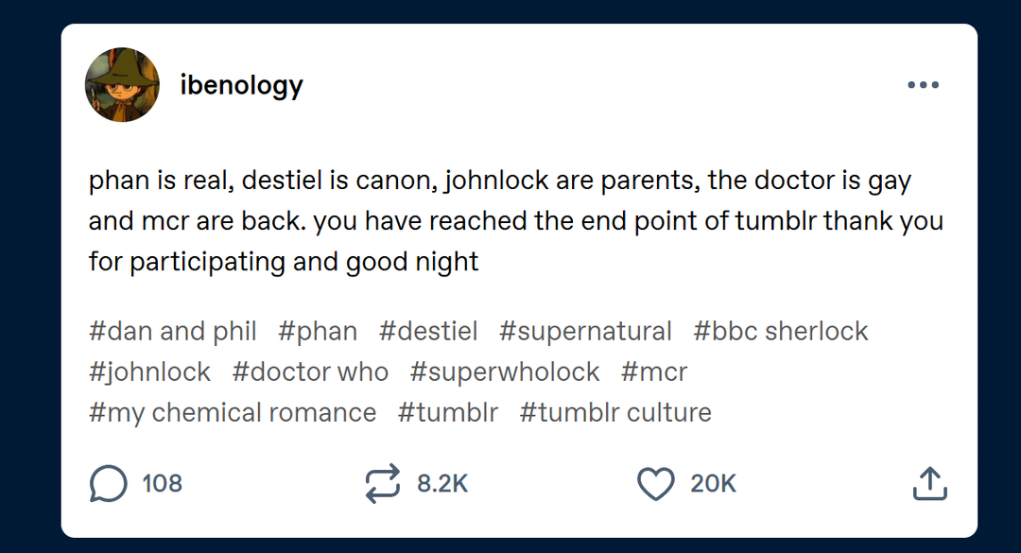Screen dimensions: 1021x553
Task: Like the post with the heart icon
Action: [655, 484]
